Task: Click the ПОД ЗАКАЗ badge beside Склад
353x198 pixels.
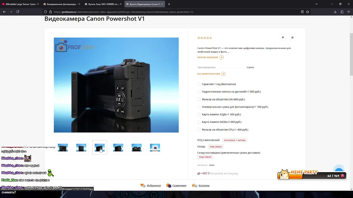Action: [216, 147]
